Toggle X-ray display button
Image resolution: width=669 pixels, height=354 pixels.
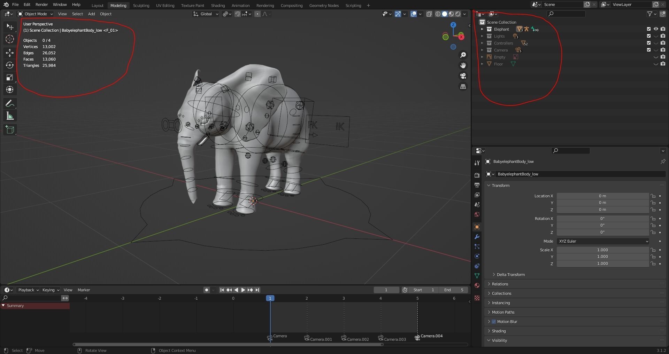tap(429, 14)
